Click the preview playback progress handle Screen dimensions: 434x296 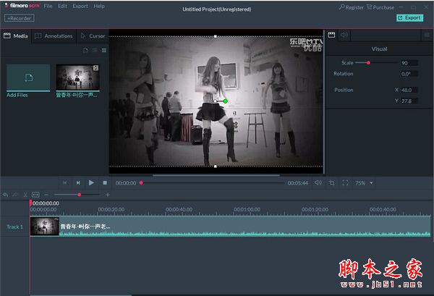coord(141,183)
